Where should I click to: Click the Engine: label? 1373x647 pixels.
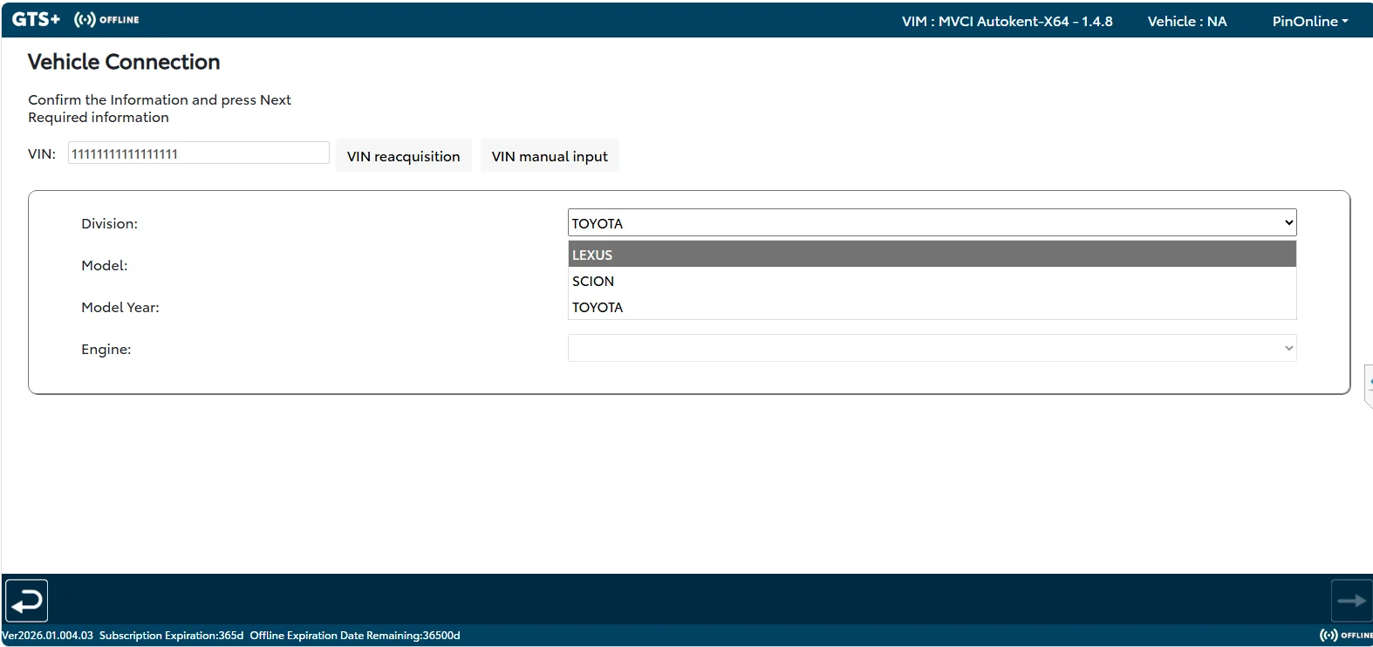click(x=106, y=349)
